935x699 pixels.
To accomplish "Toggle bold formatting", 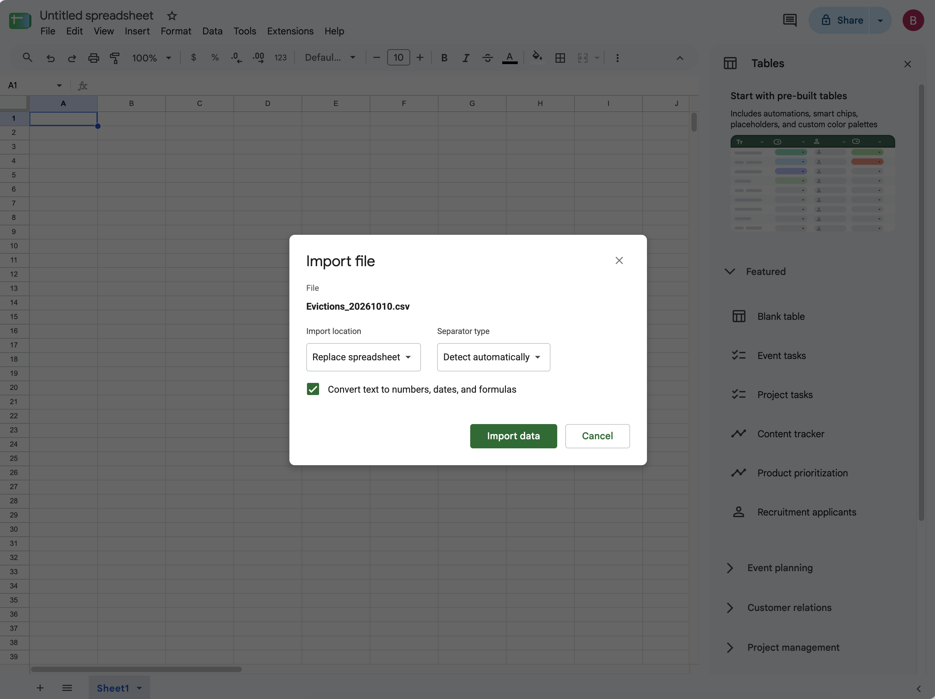I will [444, 58].
